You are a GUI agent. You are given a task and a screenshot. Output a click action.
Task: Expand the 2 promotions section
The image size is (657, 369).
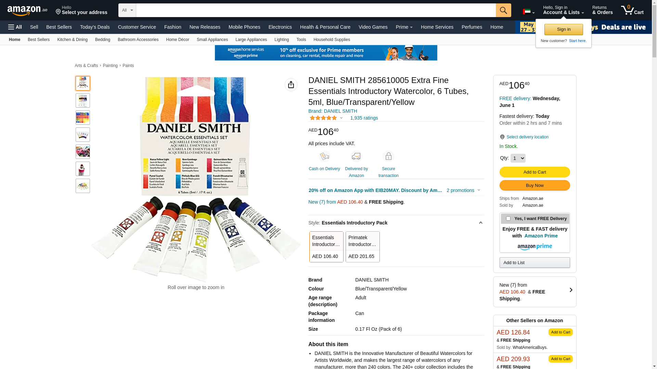coord(464,190)
